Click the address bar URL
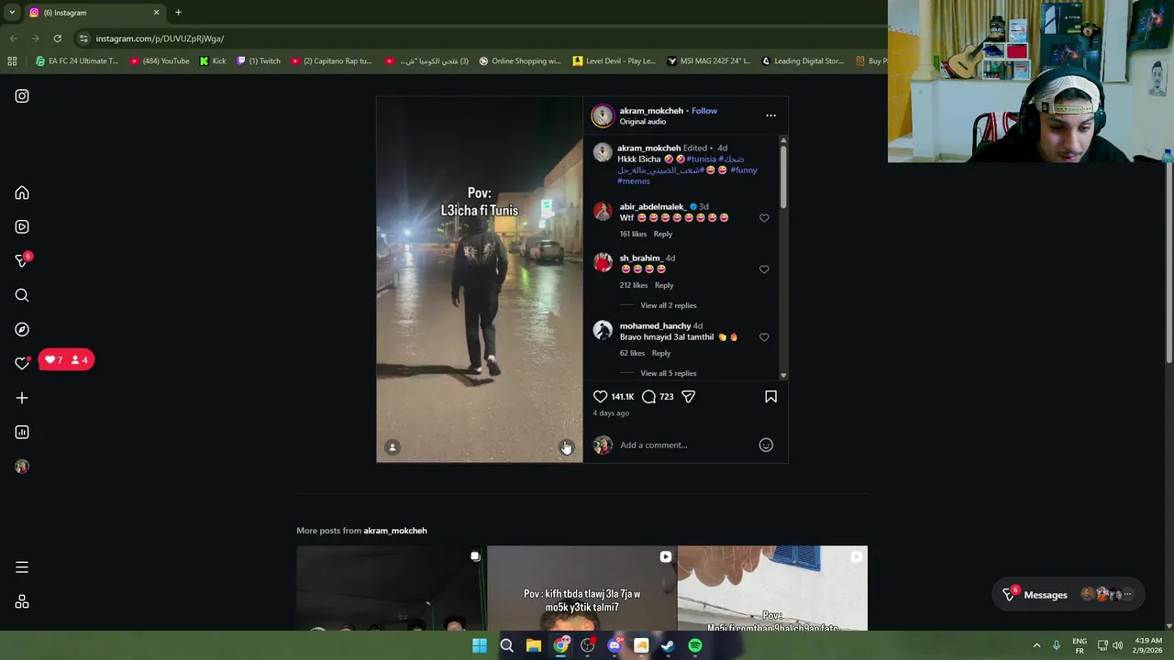 point(160,38)
